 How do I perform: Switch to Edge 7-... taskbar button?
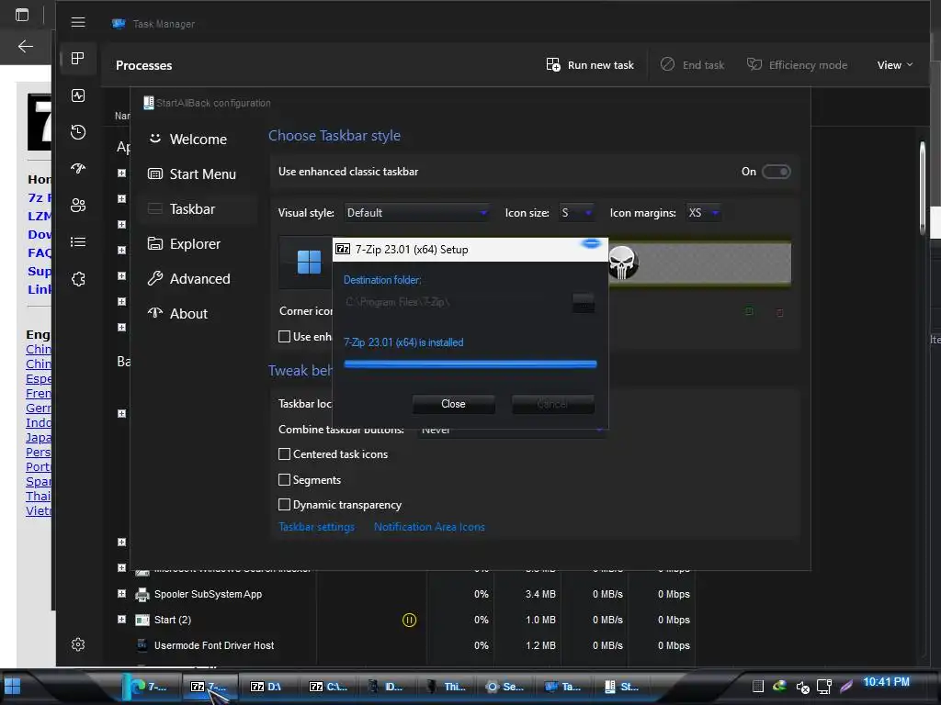click(149, 687)
